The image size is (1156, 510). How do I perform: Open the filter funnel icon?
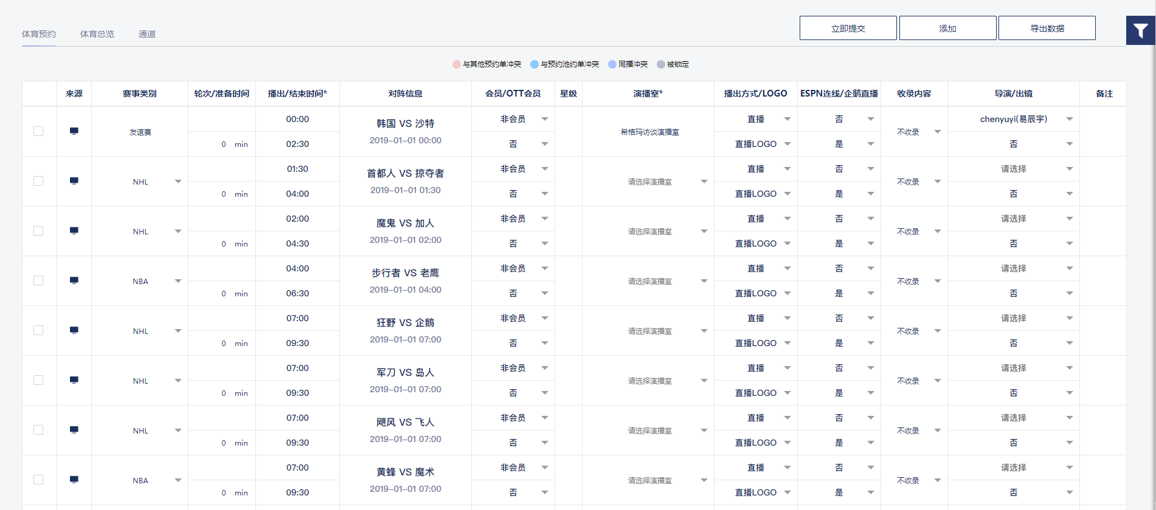(1140, 30)
